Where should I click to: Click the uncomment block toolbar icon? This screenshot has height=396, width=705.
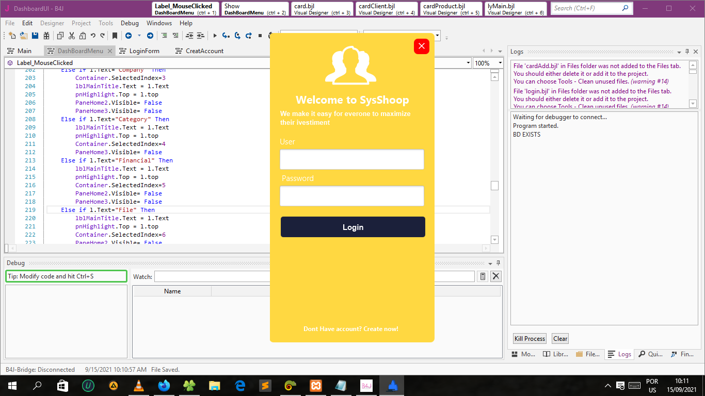(175, 36)
